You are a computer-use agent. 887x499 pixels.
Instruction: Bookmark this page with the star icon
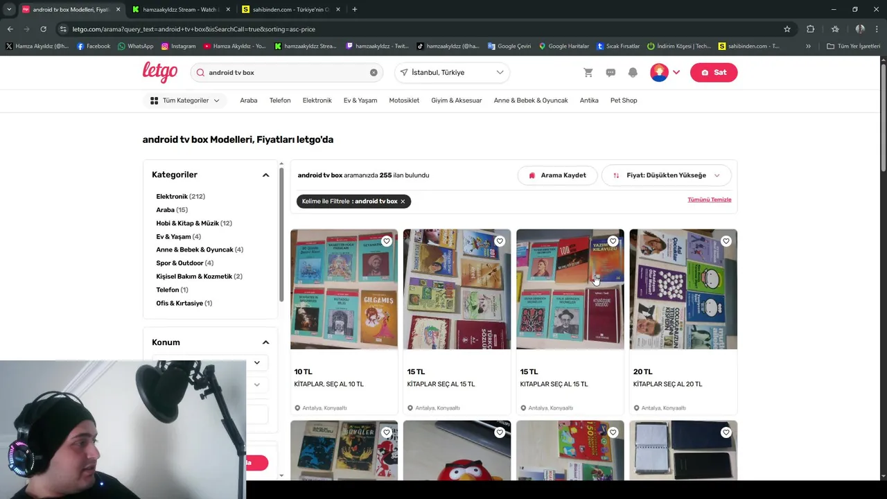(787, 29)
